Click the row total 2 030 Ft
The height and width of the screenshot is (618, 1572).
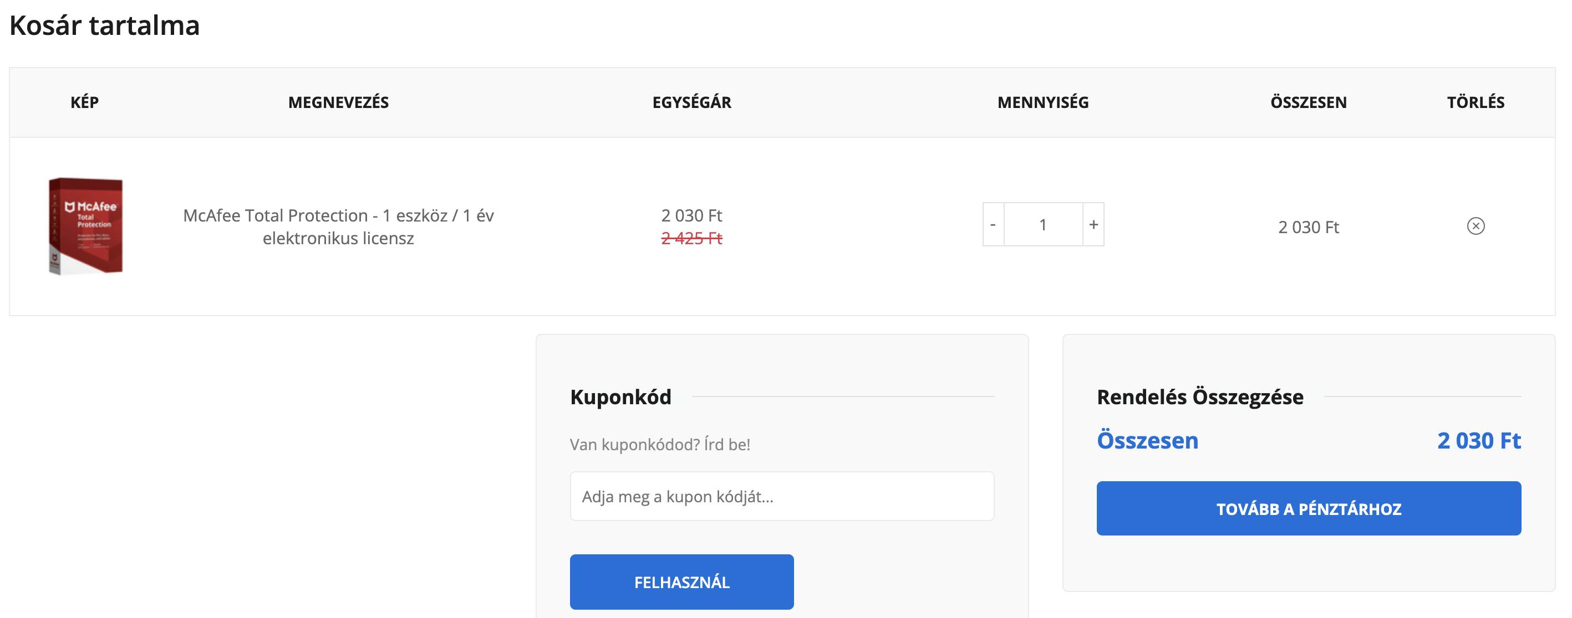point(1309,228)
